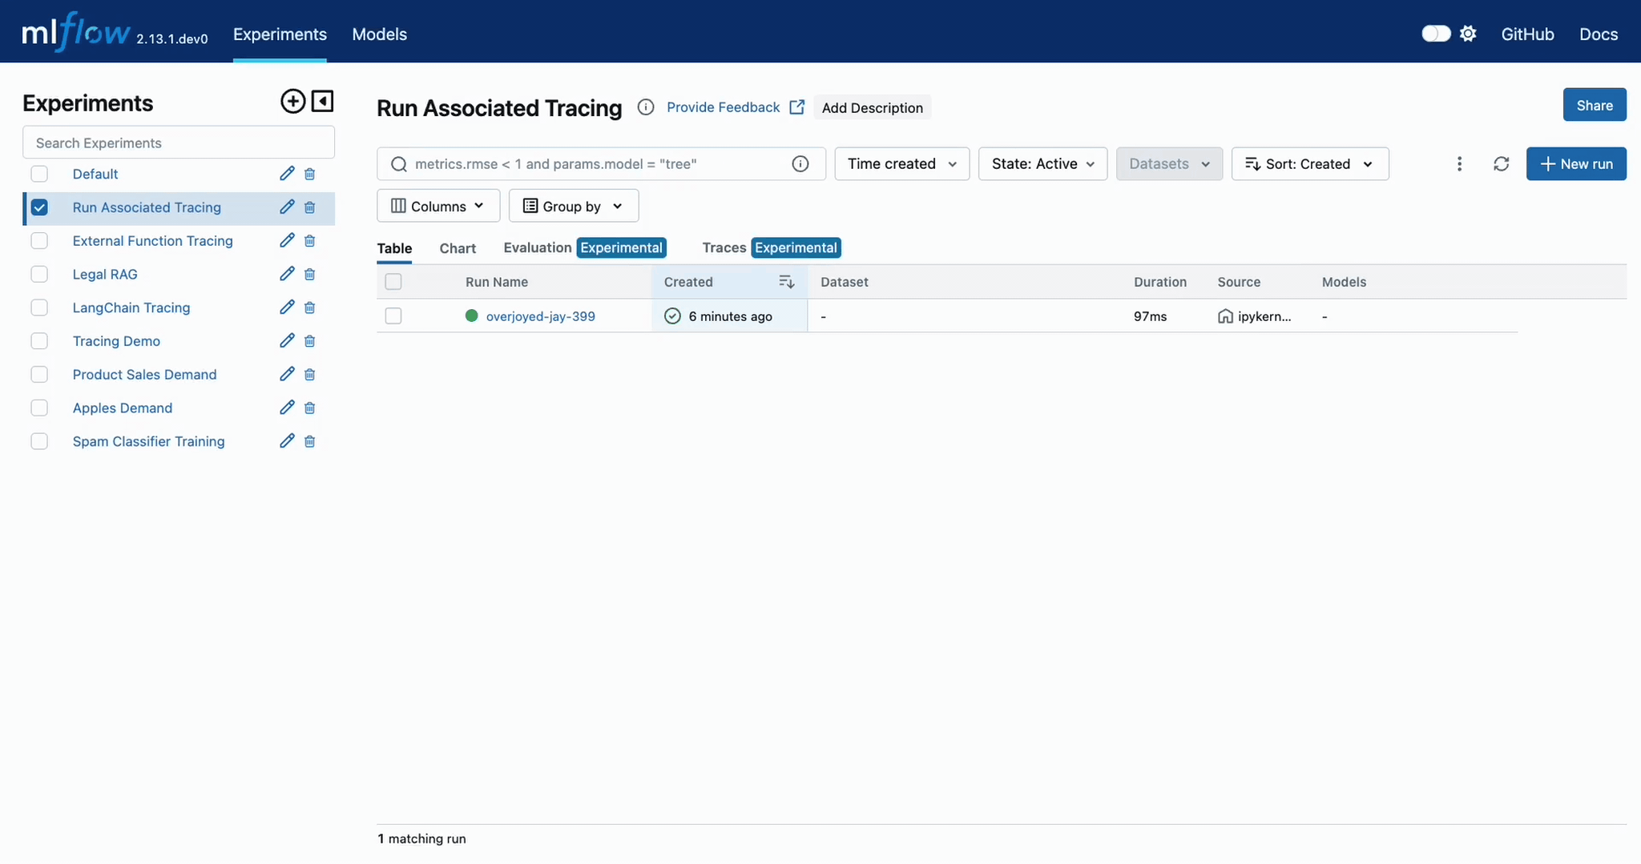Viewport: 1641px width, 864px height.
Task: Open the overjoyed-jay-399 run link
Action: click(x=540, y=316)
